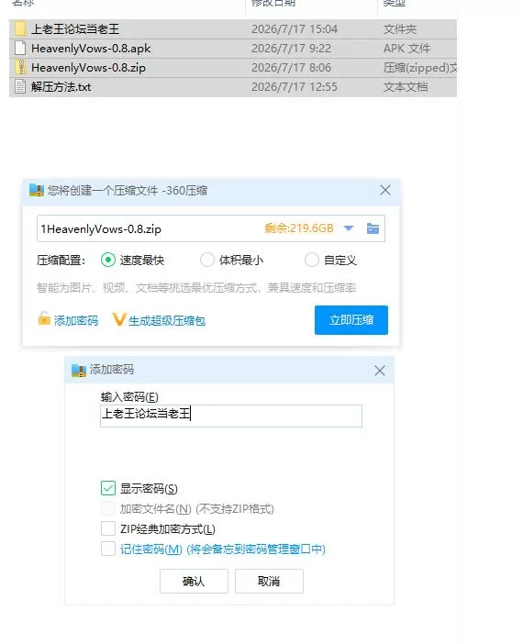Click the 360压缩 icon in 添加密码 title bar
This screenshot has height=644, width=523.
pyautogui.click(x=79, y=370)
